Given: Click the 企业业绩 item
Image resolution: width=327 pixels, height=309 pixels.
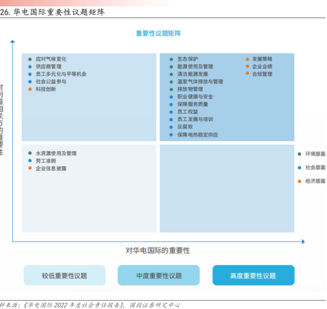Looking at the screenshot, I should pos(262,67).
